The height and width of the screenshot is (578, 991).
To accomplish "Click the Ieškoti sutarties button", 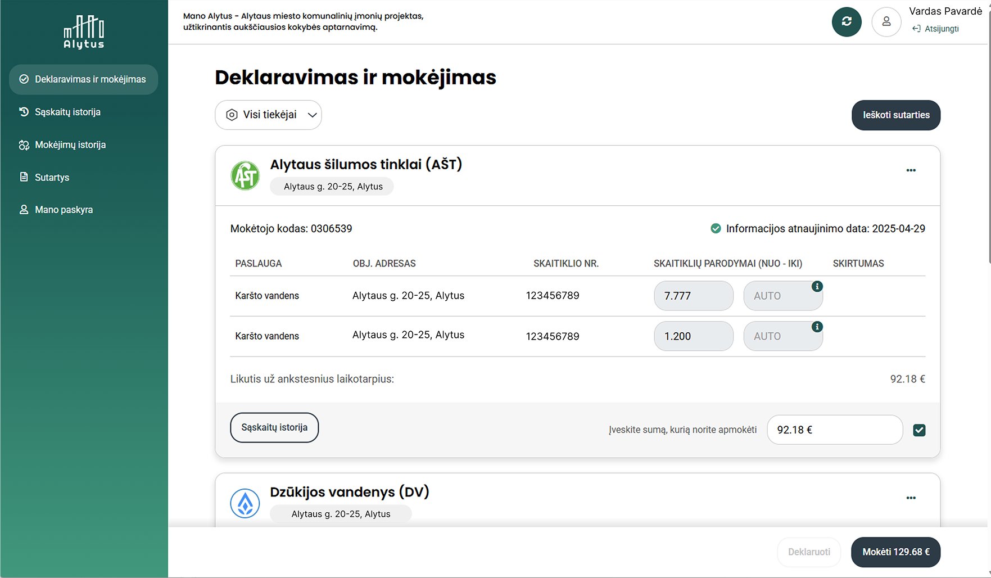I will point(896,115).
